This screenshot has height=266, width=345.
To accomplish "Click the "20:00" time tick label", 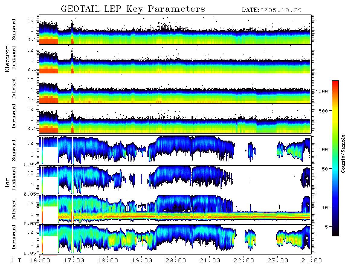I will (176, 261).
